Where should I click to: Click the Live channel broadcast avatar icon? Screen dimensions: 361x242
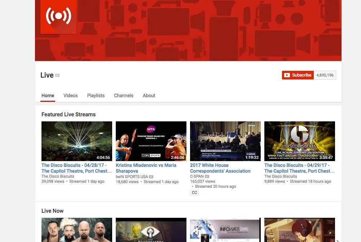[x=58, y=17]
